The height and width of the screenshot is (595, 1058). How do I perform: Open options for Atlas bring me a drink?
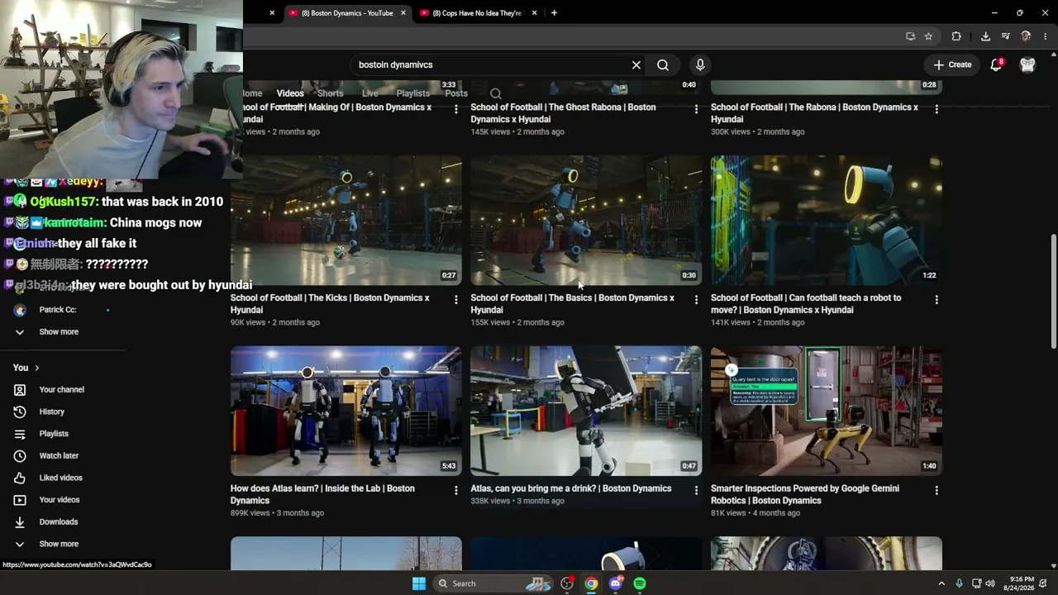(696, 491)
